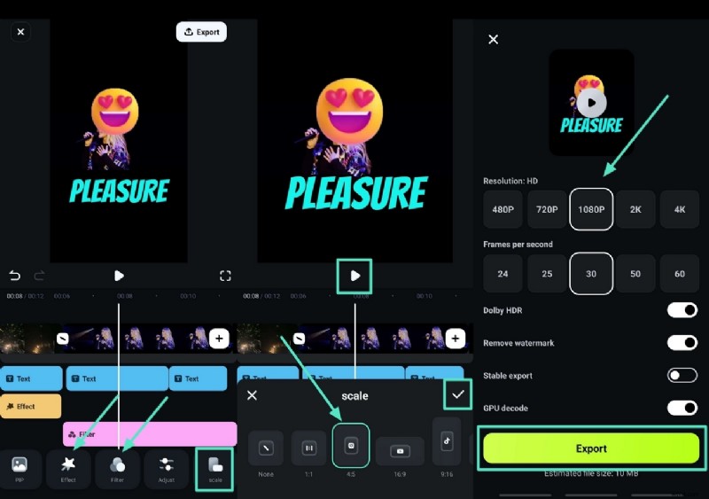This screenshot has height=499, width=709.
Task: Toggle the Dolby HDR switch
Action: click(x=682, y=310)
